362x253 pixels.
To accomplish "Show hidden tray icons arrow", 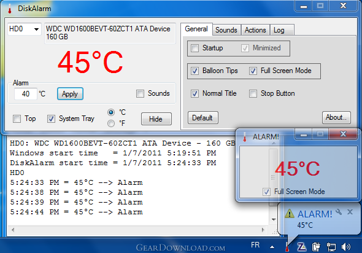I will tap(272, 247).
